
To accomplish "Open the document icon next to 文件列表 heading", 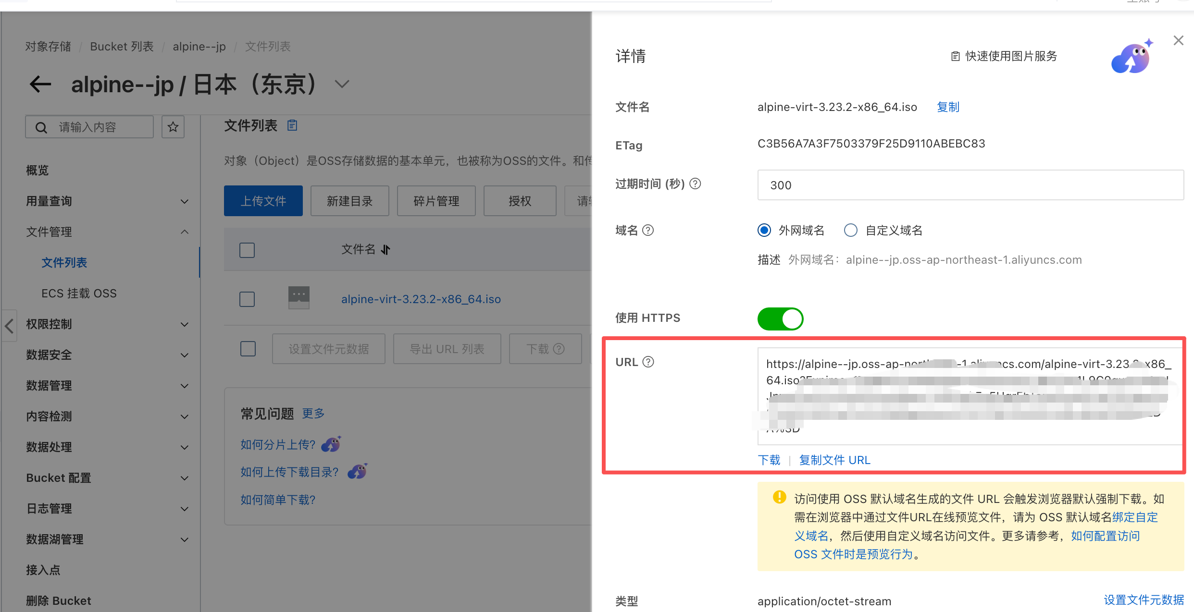I will coord(292,126).
